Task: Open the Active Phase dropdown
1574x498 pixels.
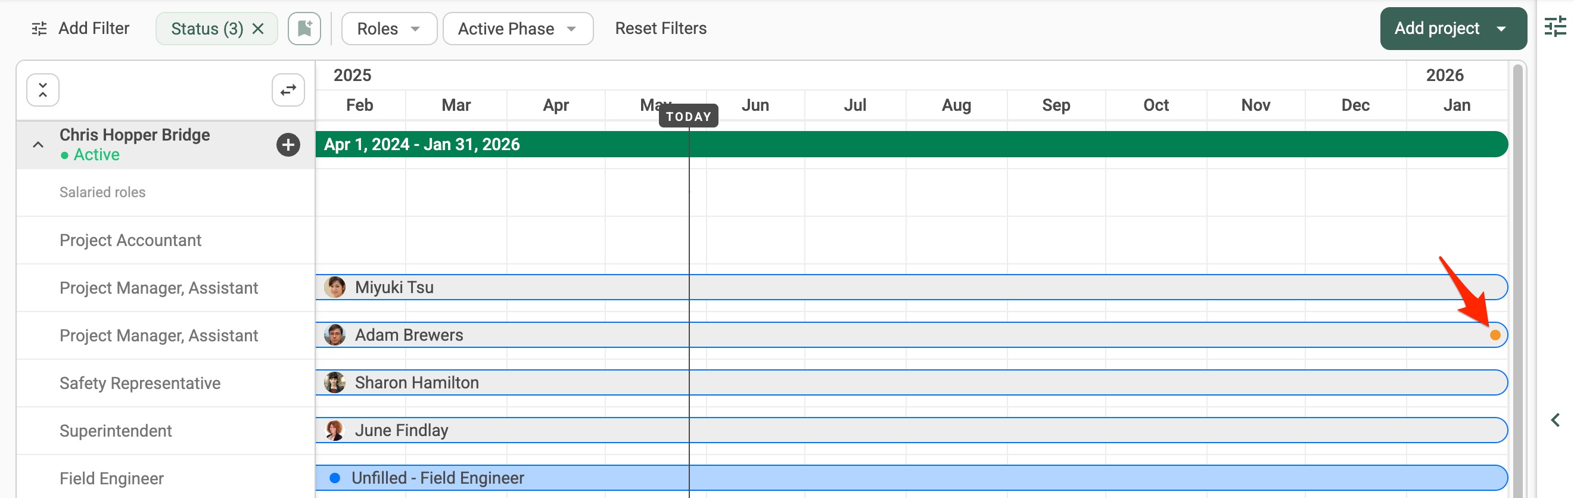Action: coord(518,29)
